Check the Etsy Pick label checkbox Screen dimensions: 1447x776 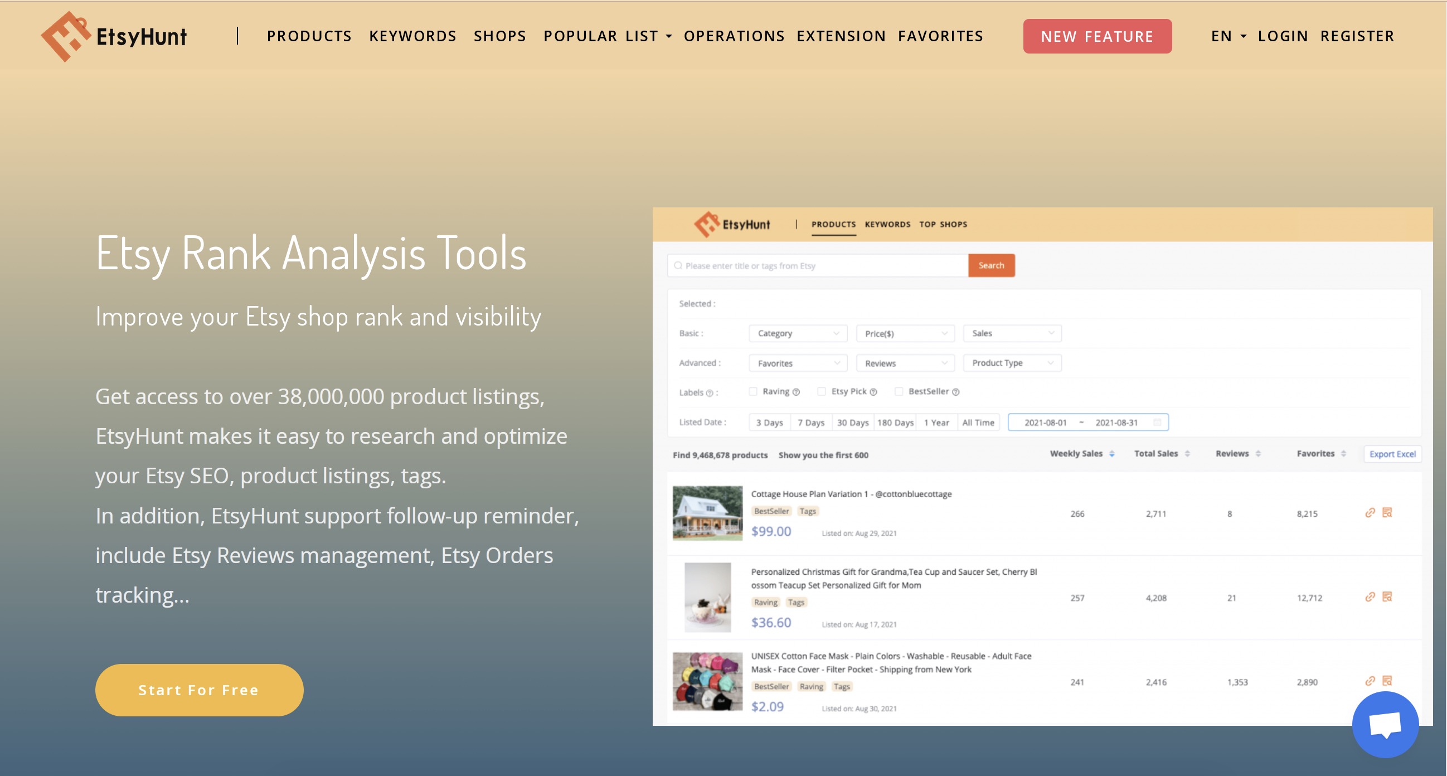(821, 392)
